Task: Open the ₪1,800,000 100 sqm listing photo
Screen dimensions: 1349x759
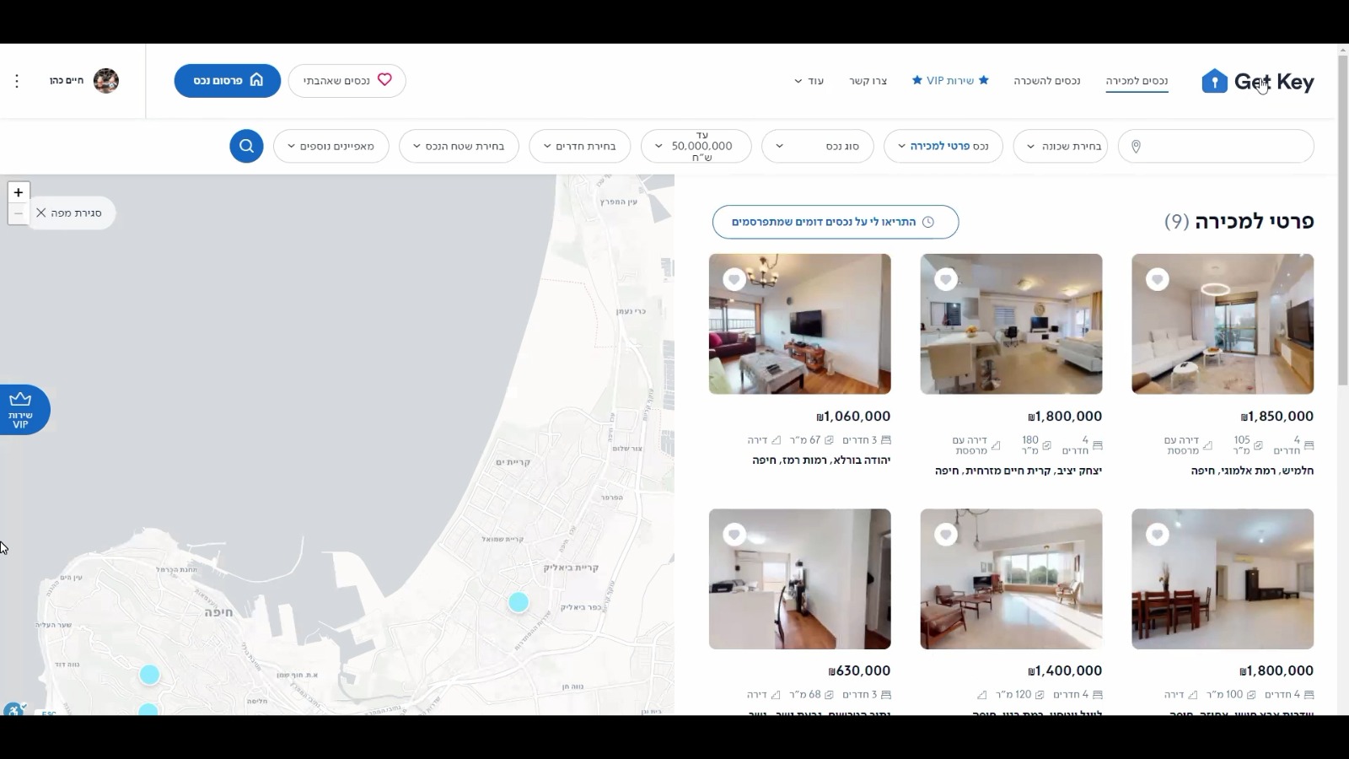Action: coord(1223,579)
